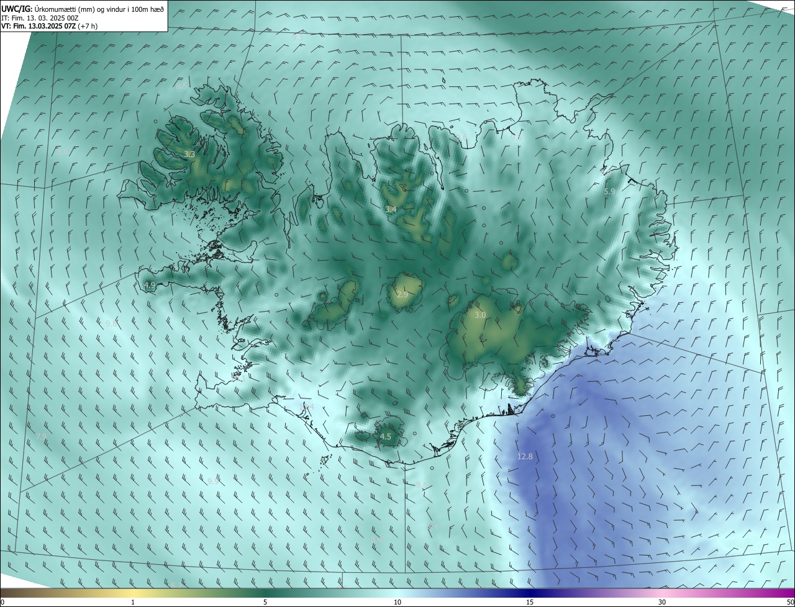Click the 9.9 value southwest of Iceland
The width and height of the screenshot is (795, 607).
point(213,481)
